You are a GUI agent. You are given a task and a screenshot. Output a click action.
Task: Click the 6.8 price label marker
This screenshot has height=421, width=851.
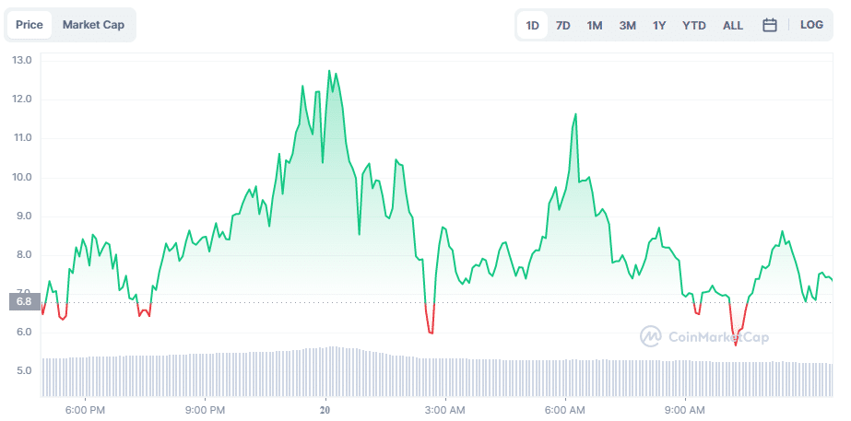click(24, 301)
